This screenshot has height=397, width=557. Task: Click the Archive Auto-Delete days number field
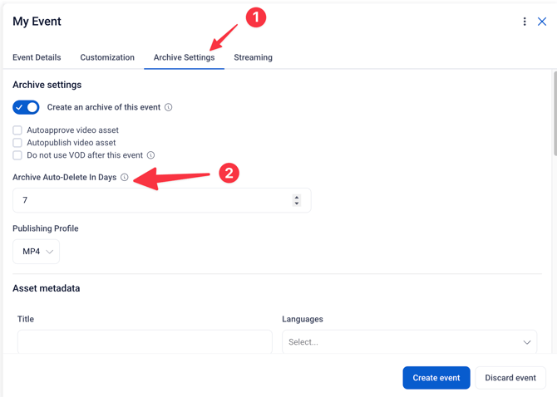[162, 200]
